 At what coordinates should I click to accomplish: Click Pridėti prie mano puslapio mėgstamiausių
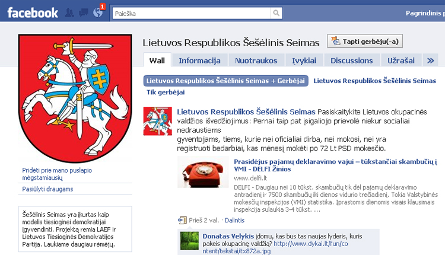(x=57, y=174)
